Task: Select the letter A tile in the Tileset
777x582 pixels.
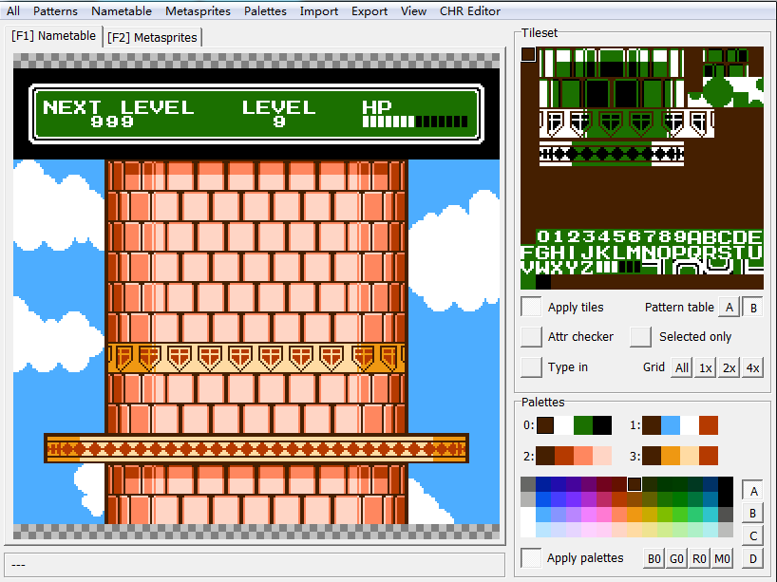Action: tap(695, 236)
